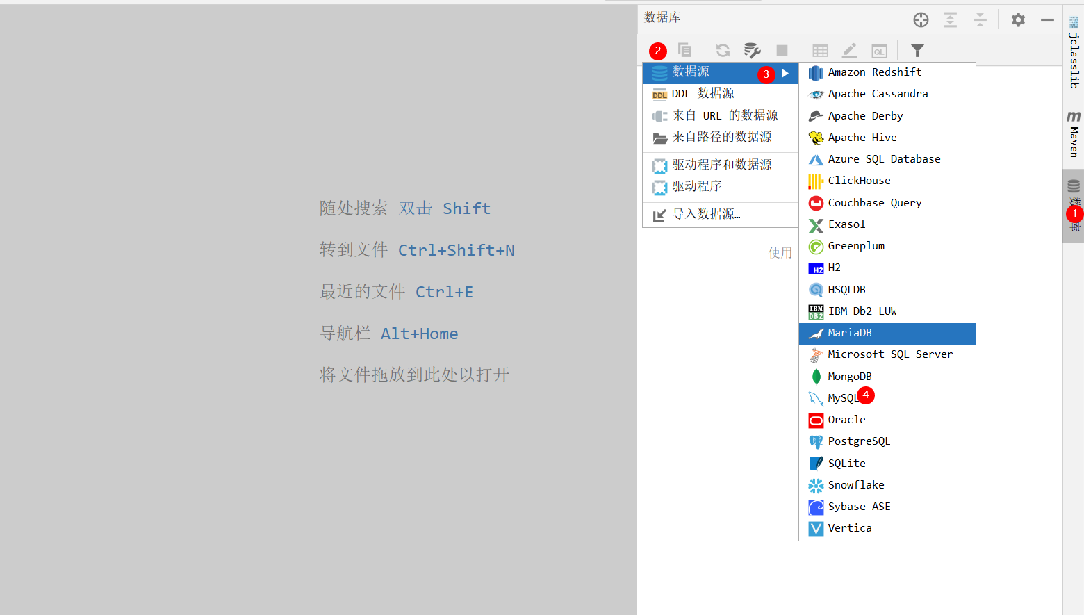Open the database side tab
The height and width of the screenshot is (615, 1084).
(1074, 206)
